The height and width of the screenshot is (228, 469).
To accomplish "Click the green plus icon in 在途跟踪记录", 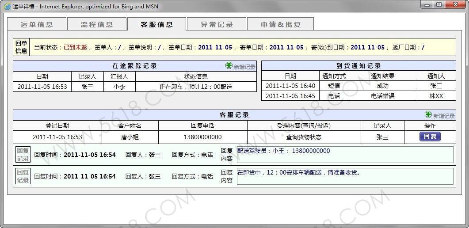I will coord(229,66).
